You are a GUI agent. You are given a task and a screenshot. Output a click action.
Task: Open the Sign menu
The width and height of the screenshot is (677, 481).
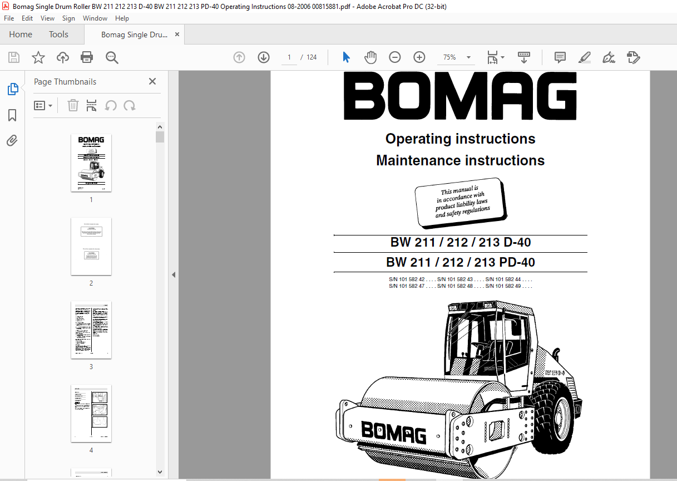click(68, 18)
